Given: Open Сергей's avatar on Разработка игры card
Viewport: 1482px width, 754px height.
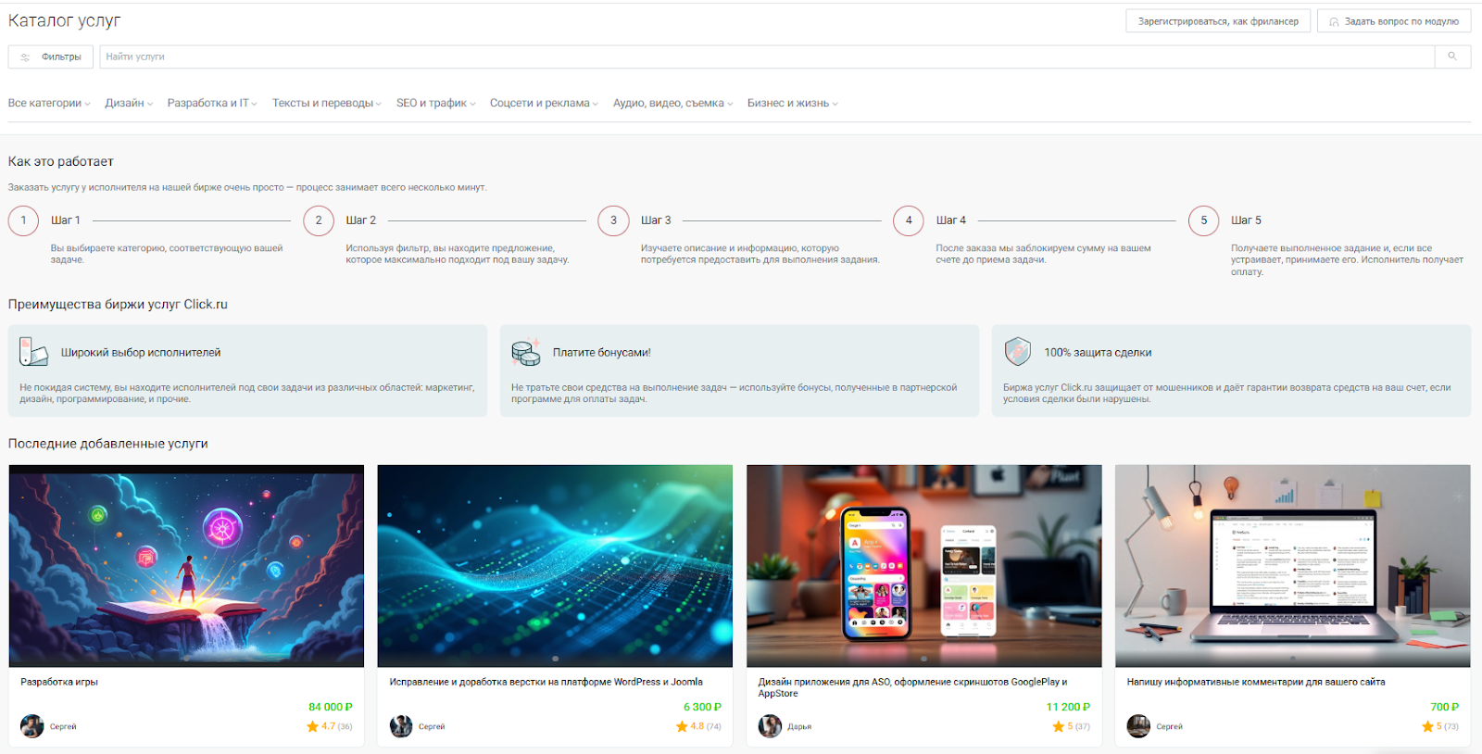Looking at the screenshot, I should [x=32, y=726].
